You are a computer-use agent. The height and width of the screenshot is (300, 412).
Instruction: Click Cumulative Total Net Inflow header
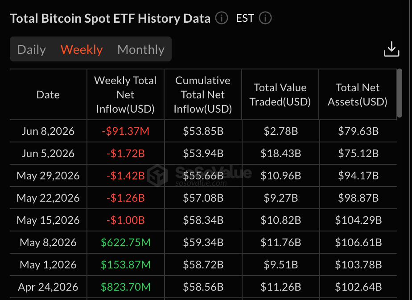click(202, 94)
